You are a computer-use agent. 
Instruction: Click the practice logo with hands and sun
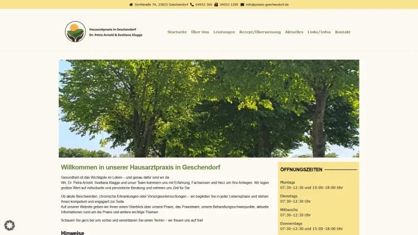click(x=75, y=32)
